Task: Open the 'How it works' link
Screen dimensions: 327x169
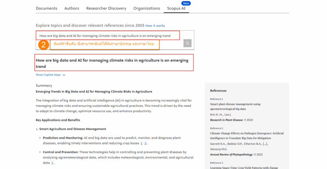Action: pyautogui.click(x=155, y=26)
